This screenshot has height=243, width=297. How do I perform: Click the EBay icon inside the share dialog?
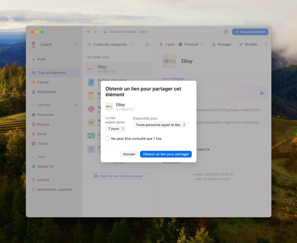(109, 107)
